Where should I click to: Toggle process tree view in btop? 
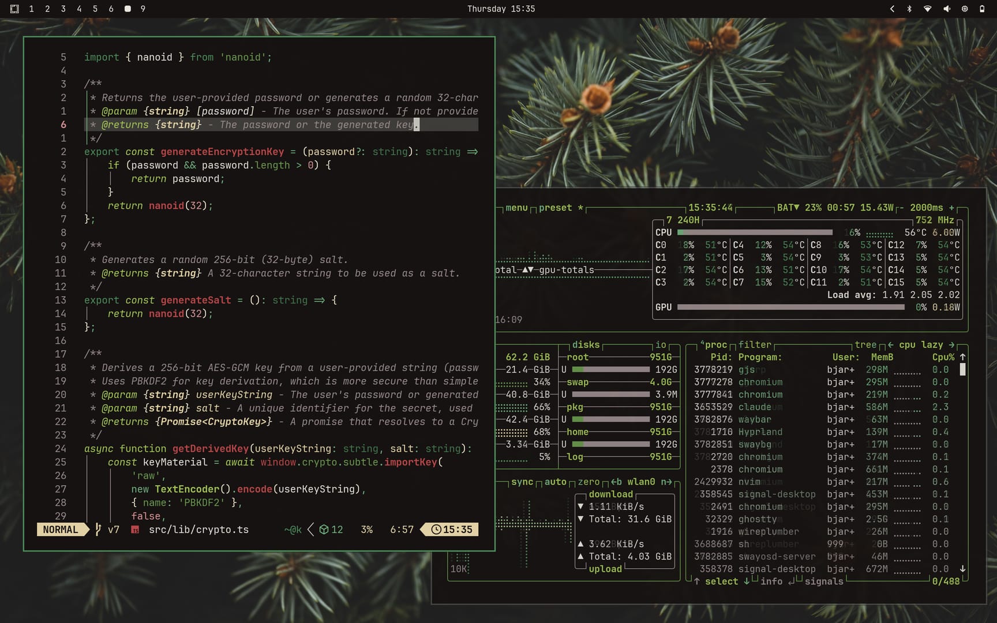coord(865,345)
